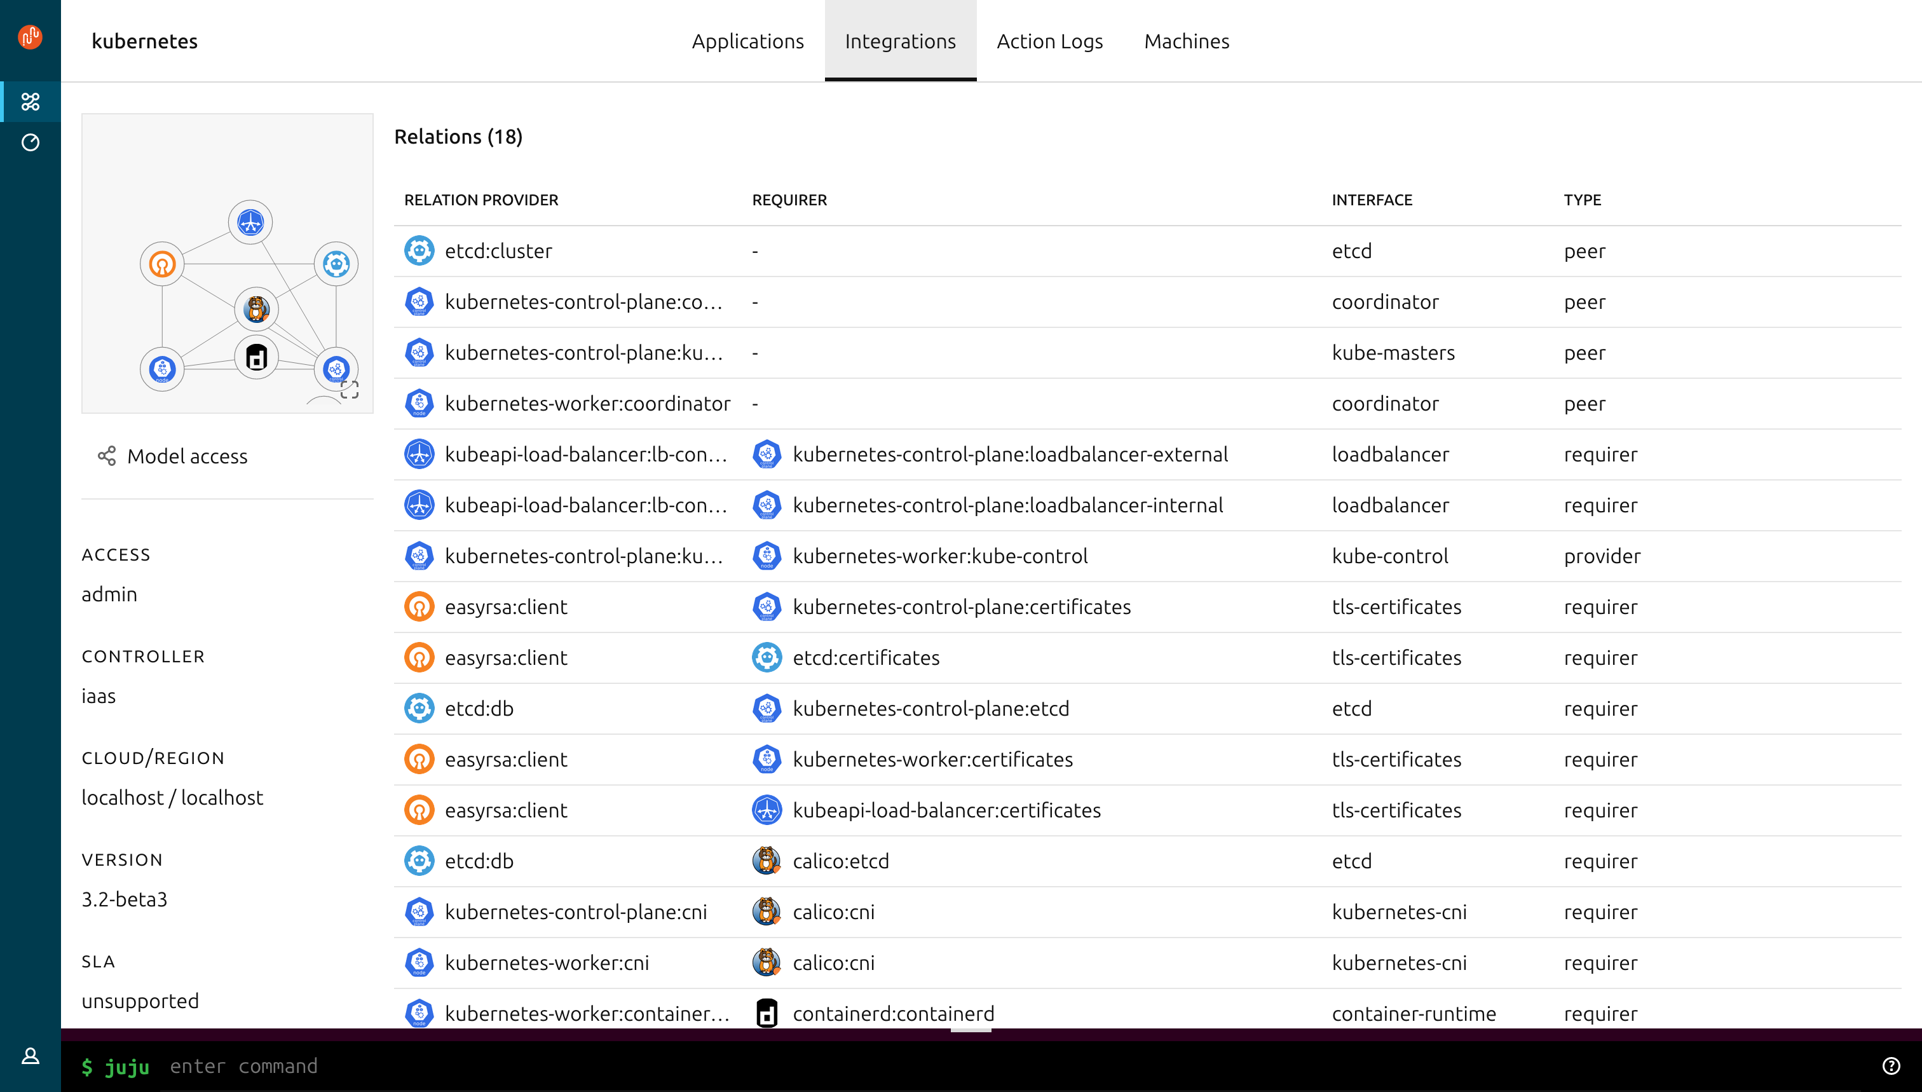
Task: Click the admin access value
Action: coord(109,594)
